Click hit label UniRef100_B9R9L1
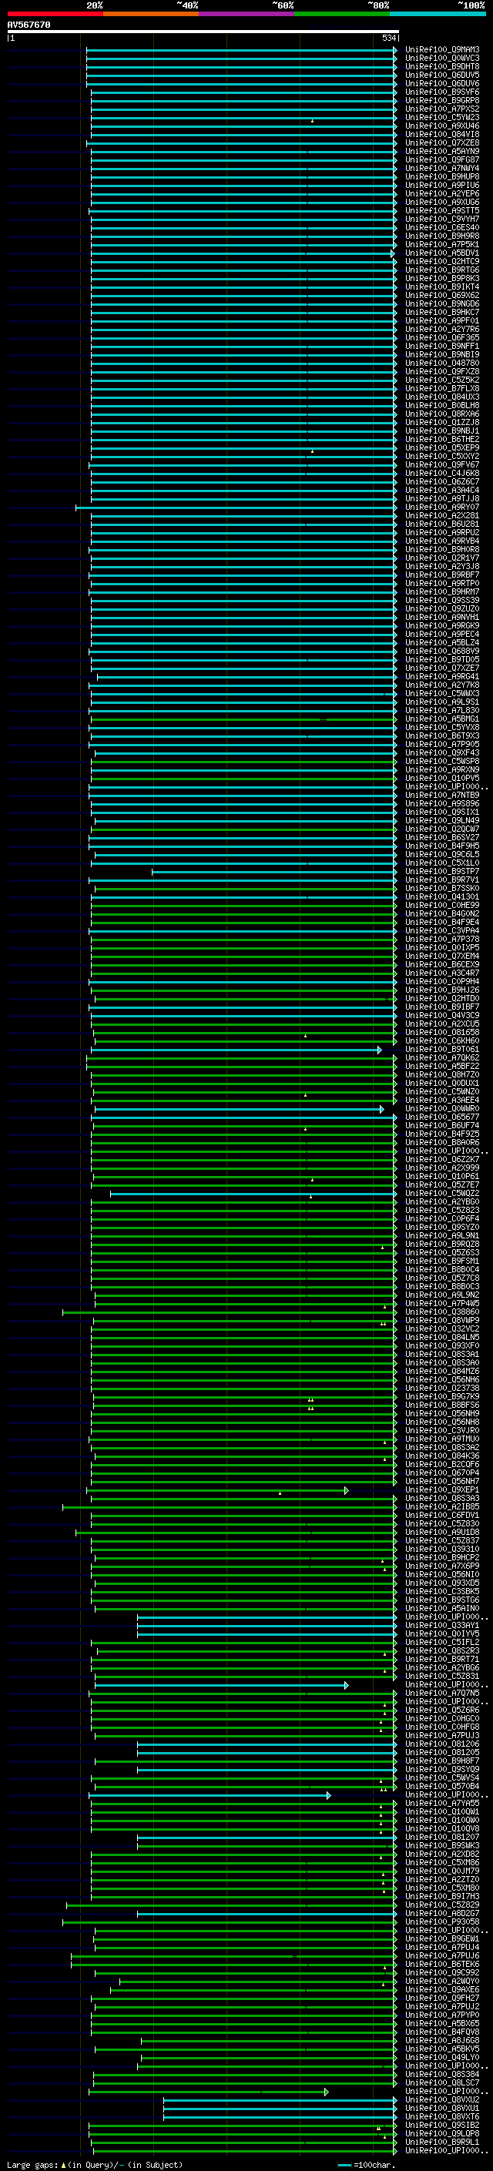The height and width of the screenshot is (2171, 493). (442, 2142)
